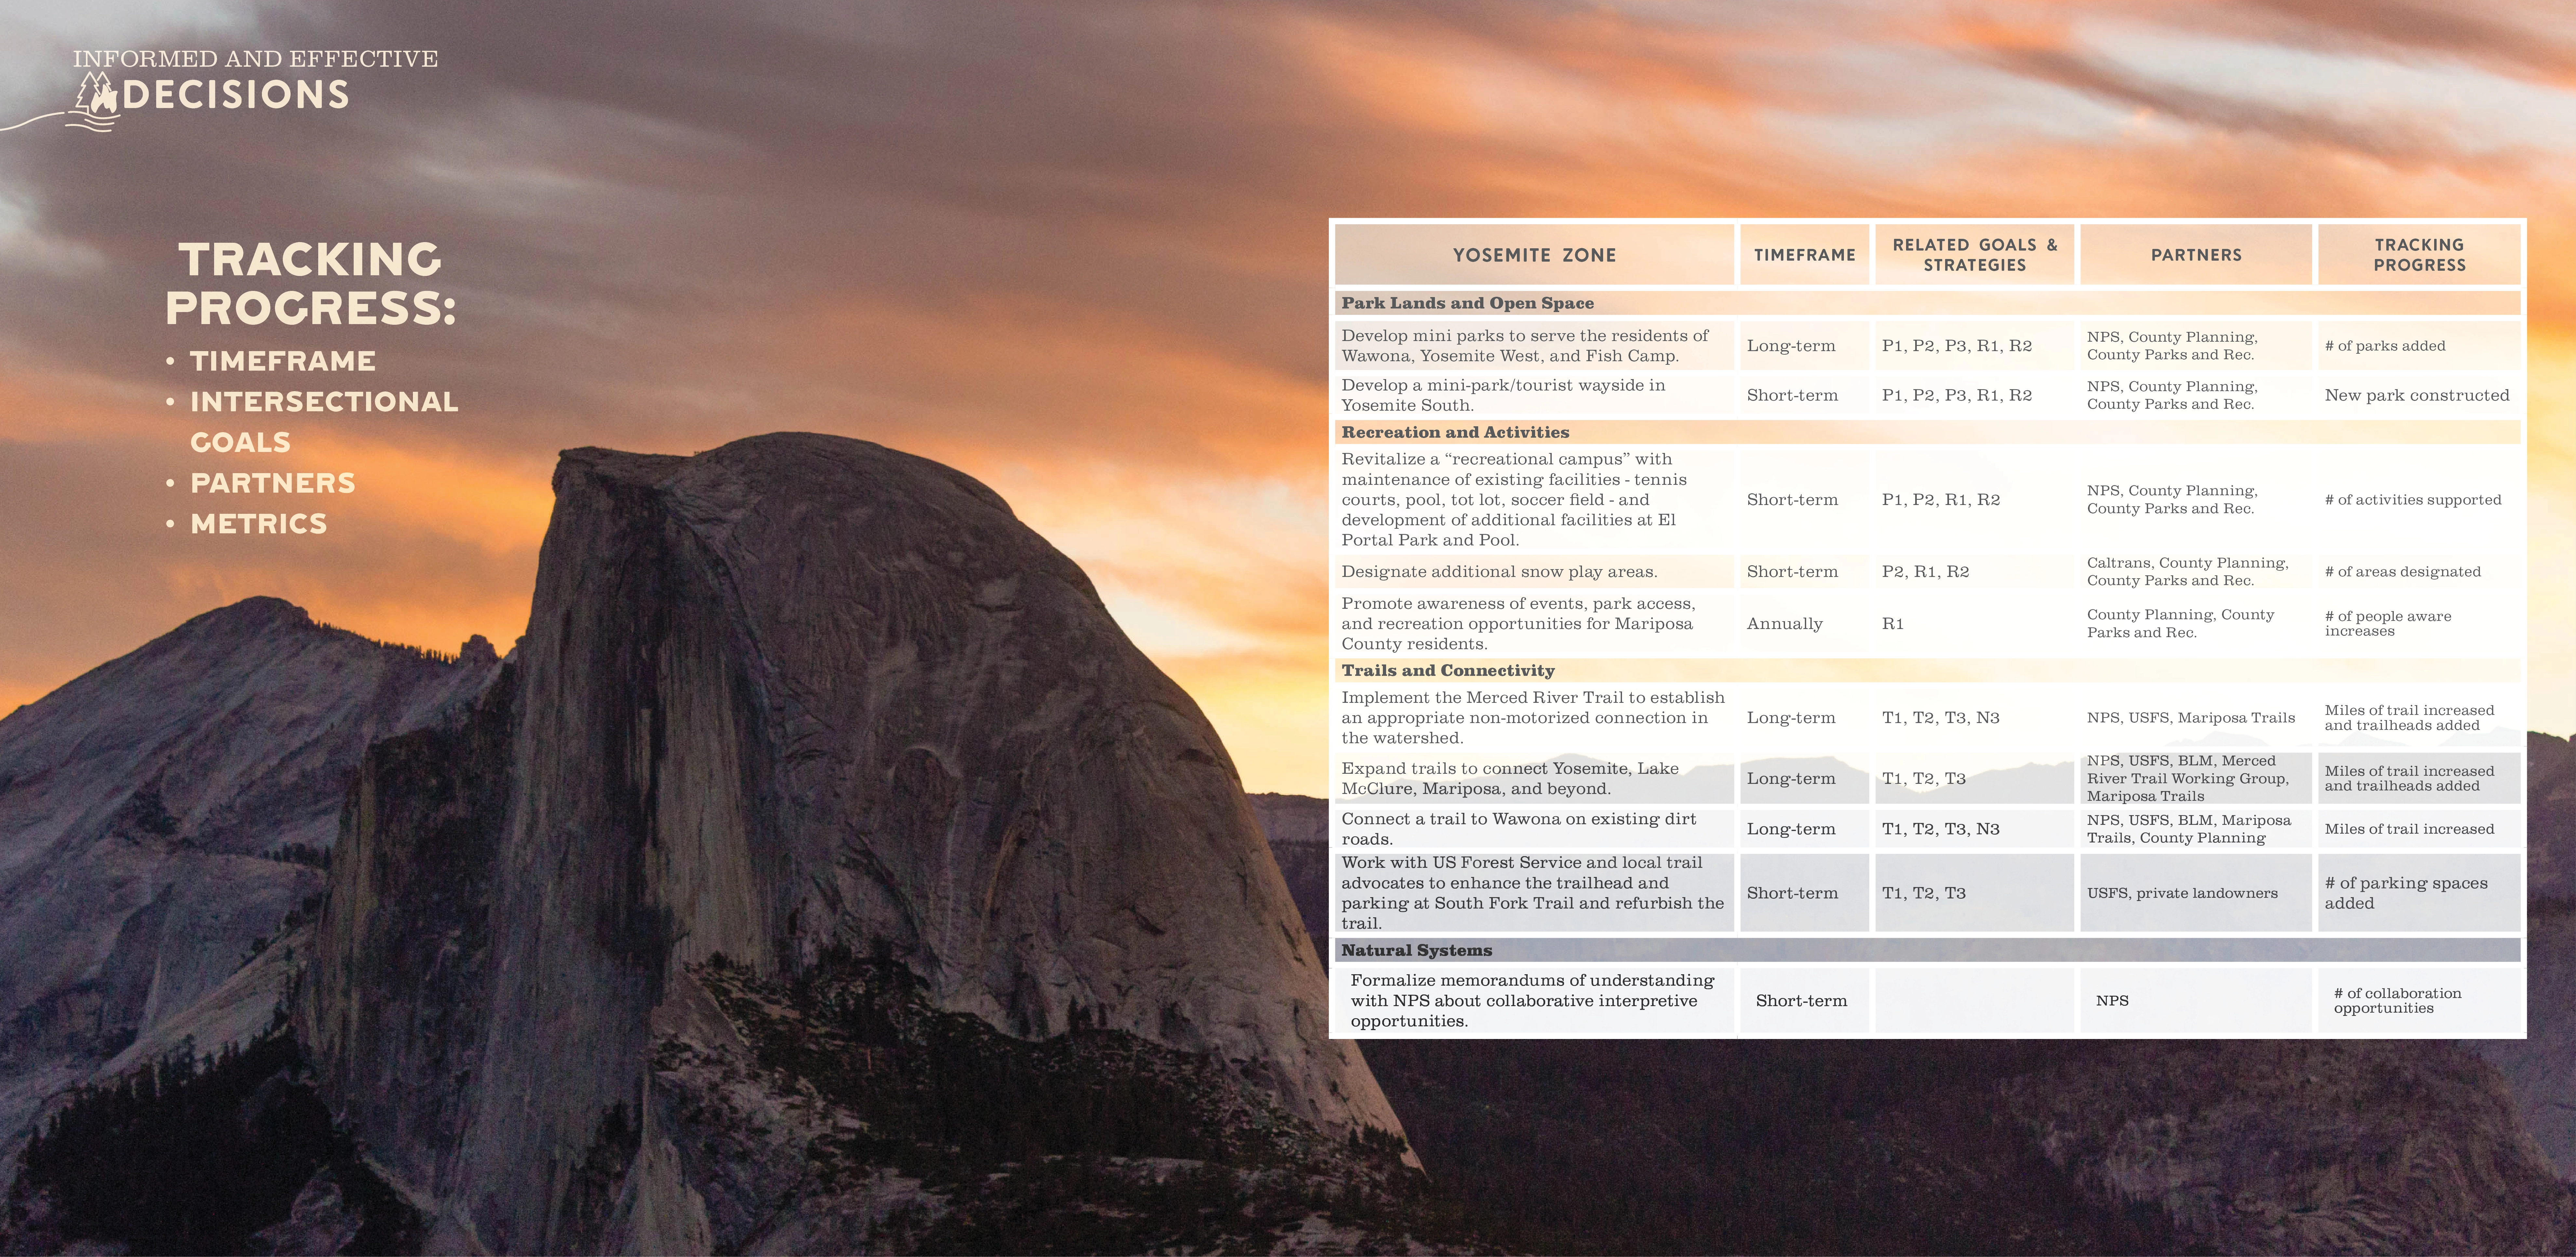Image resolution: width=2576 pixels, height=1257 pixels.
Task: Click the 'Informed and Effective' header text
Action: coord(255,59)
